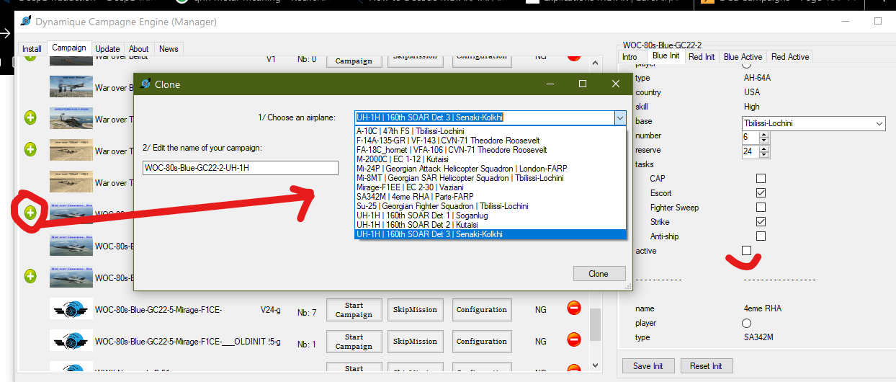Decrease the number spinner value
The width and height of the screenshot is (896, 382).
point(763,140)
